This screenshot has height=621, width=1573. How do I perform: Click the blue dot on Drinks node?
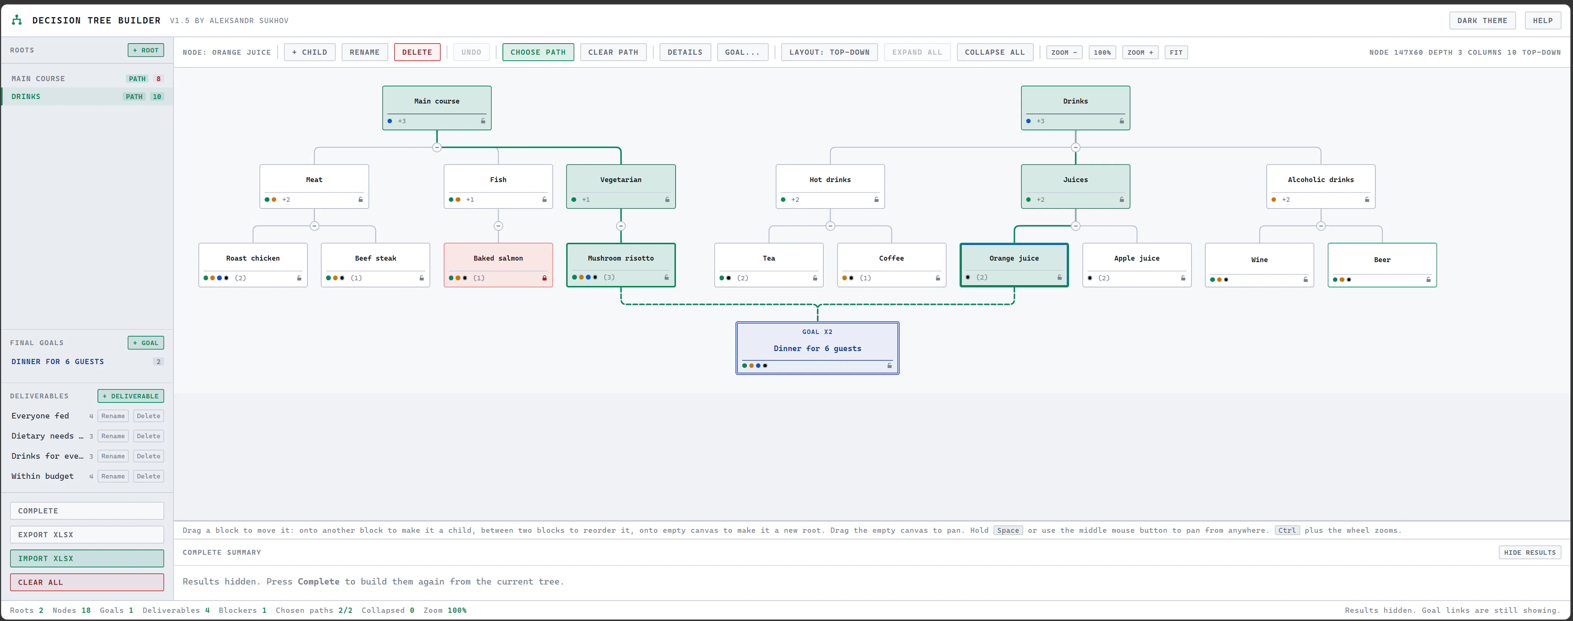coord(1028,121)
